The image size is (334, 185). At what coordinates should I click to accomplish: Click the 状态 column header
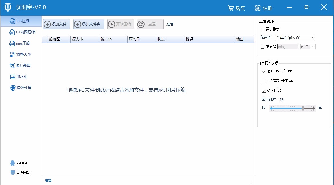170,39
